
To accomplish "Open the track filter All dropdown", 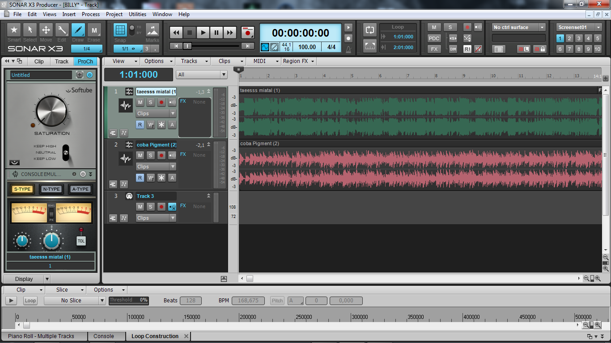I will pos(202,75).
